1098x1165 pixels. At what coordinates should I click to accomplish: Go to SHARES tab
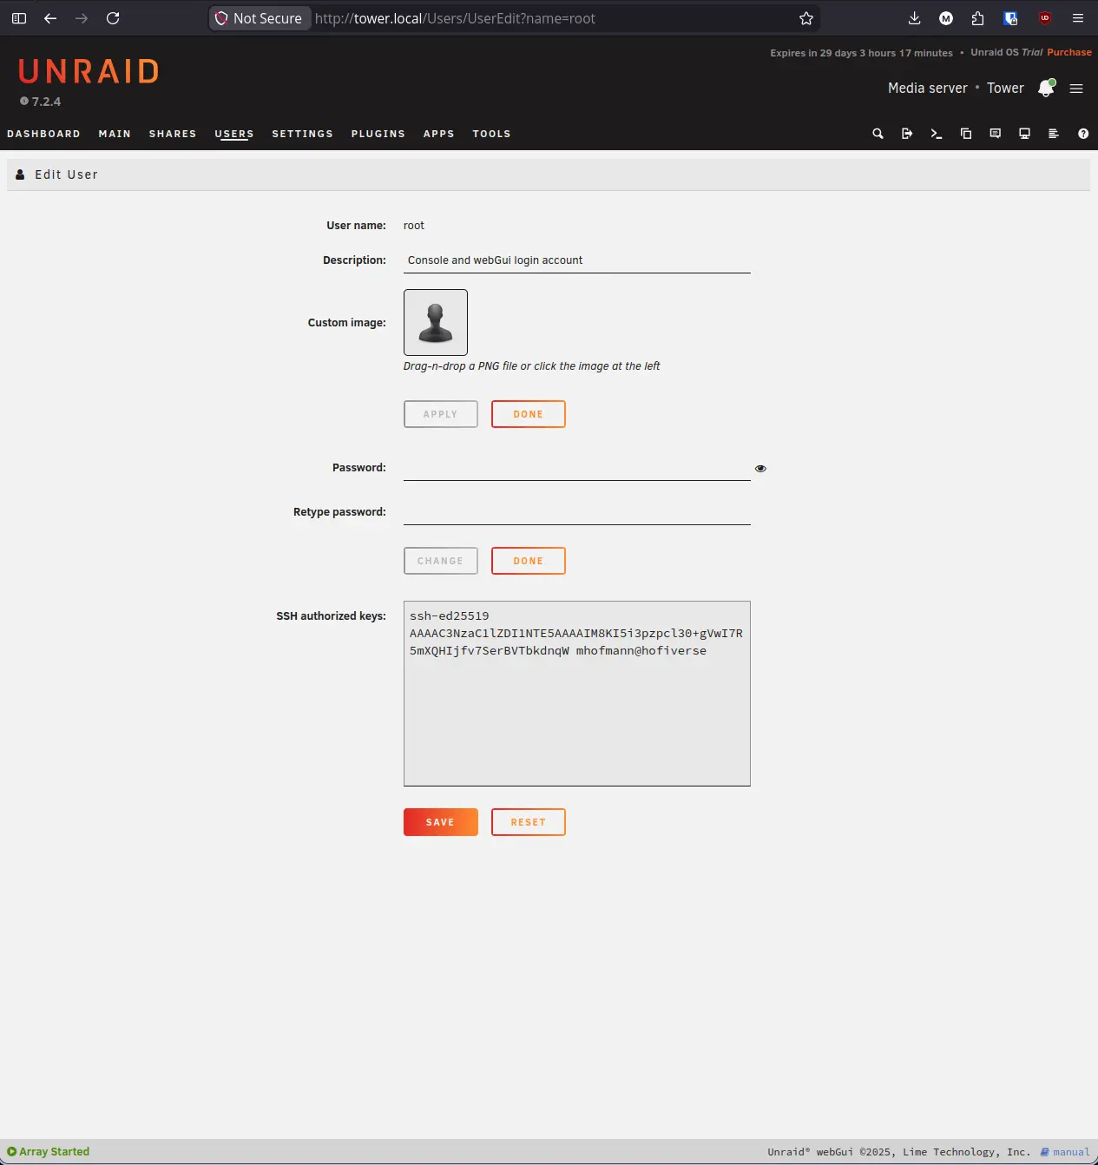[x=173, y=134]
